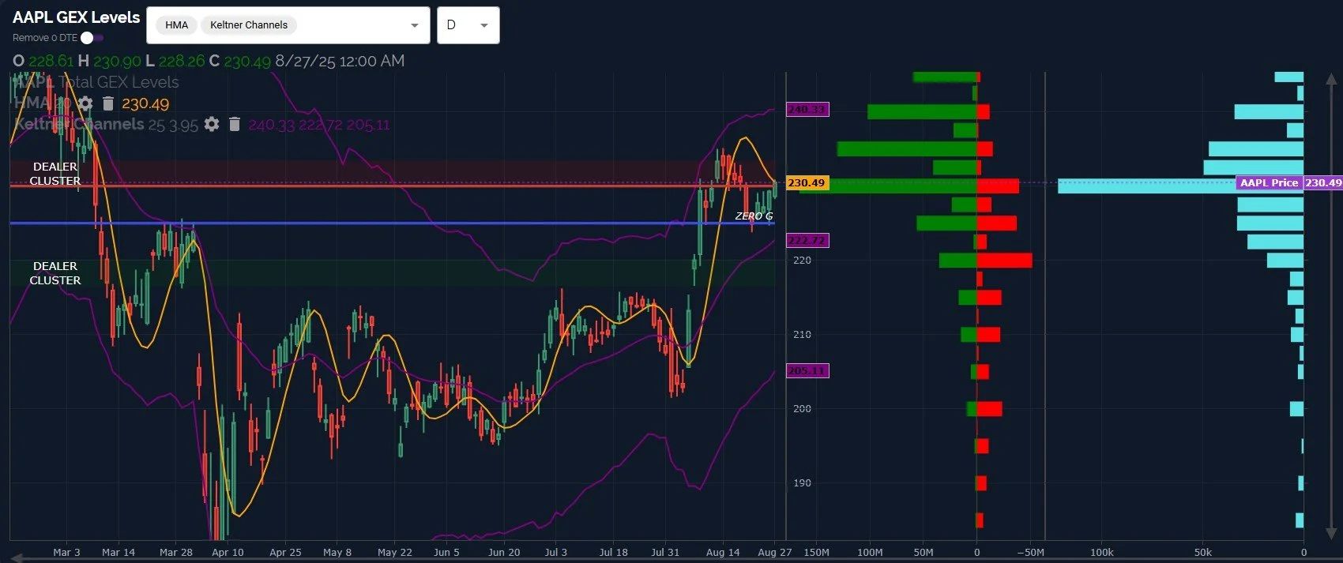Open the D timeframe dropdown
The image size is (1343, 563).
[x=468, y=25]
